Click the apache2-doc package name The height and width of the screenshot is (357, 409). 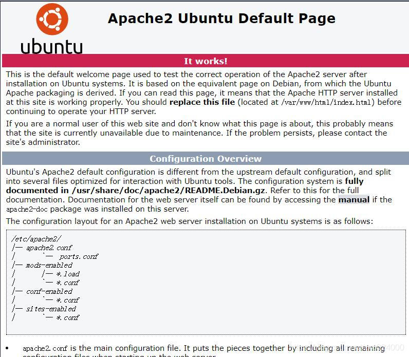point(27,210)
